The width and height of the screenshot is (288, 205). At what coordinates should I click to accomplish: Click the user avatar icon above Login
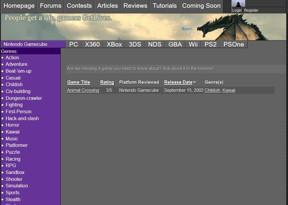click(x=238, y=4)
